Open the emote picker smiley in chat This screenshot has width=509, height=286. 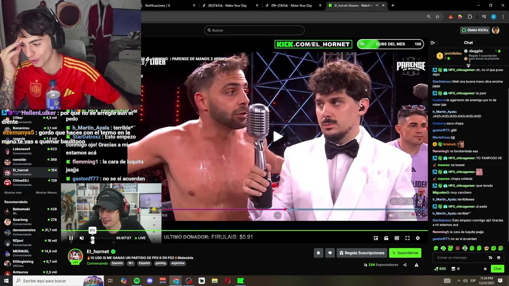(499, 258)
